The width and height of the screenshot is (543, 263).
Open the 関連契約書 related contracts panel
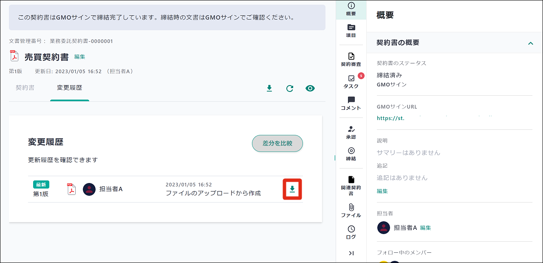351,186
